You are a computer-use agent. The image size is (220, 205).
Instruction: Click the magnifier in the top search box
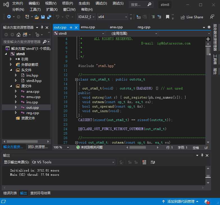(149, 5)
